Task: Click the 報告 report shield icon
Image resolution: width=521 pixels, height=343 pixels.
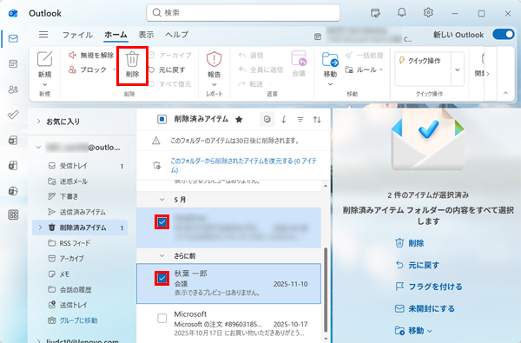Action: click(x=214, y=59)
